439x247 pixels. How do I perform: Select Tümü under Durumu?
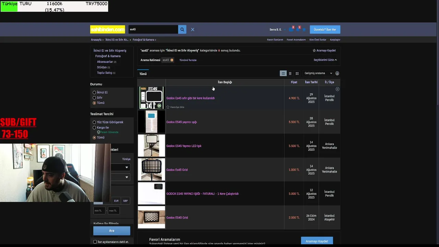click(94, 103)
